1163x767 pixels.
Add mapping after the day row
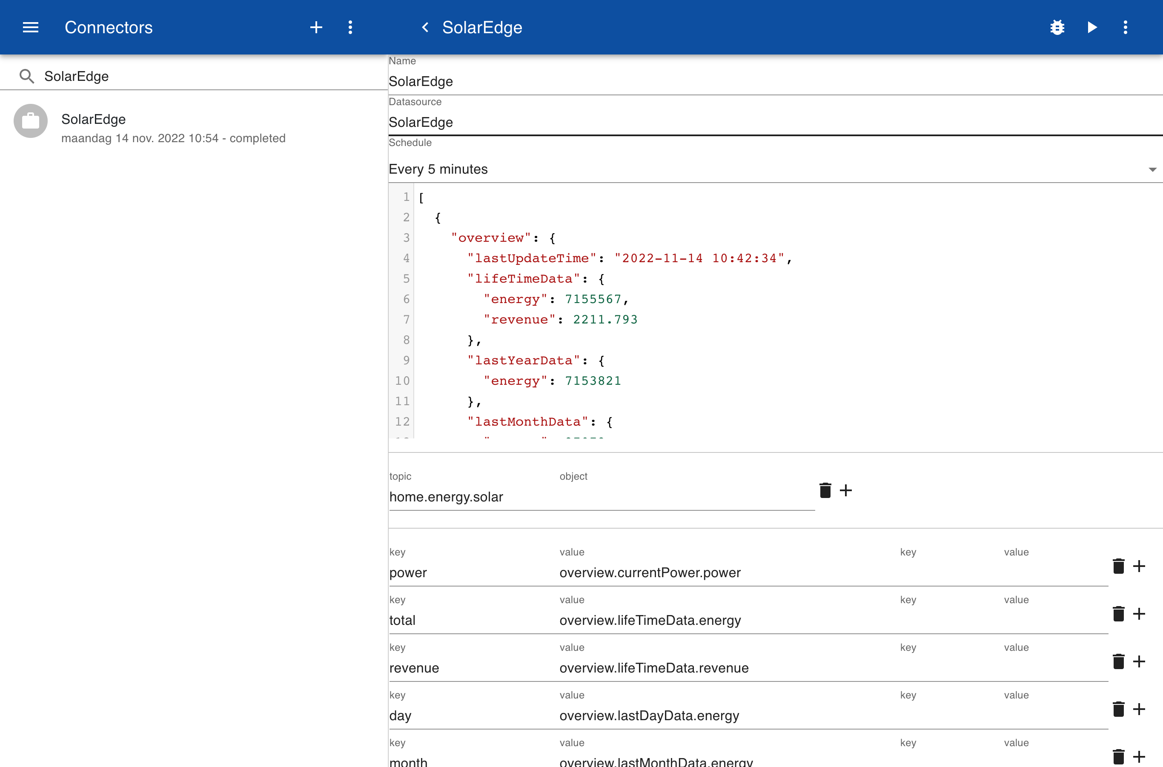(1139, 709)
